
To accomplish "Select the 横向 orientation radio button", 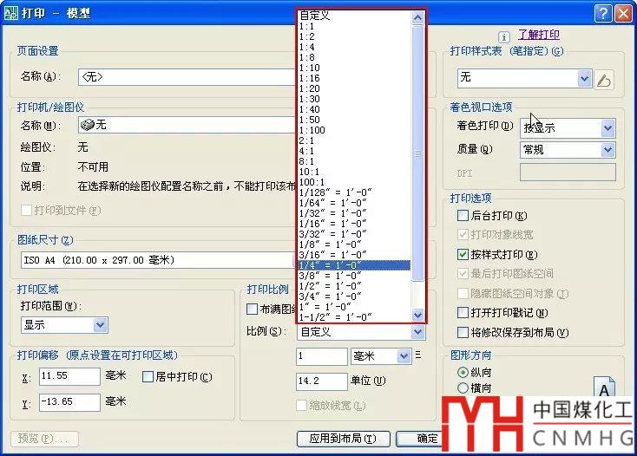I will point(463,388).
